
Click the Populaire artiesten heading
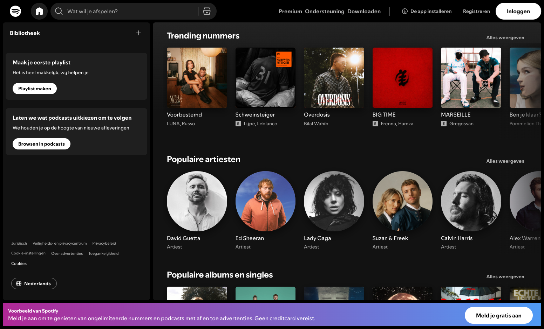click(204, 159)
